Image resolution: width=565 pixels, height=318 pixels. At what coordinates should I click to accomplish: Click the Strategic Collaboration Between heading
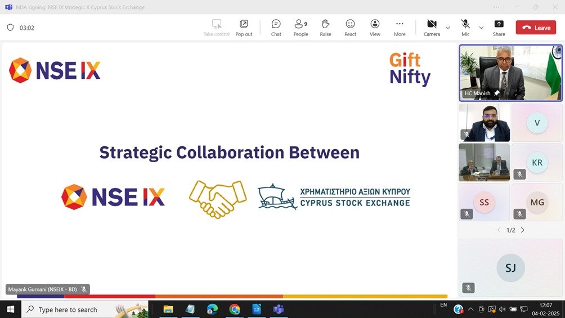230,153
